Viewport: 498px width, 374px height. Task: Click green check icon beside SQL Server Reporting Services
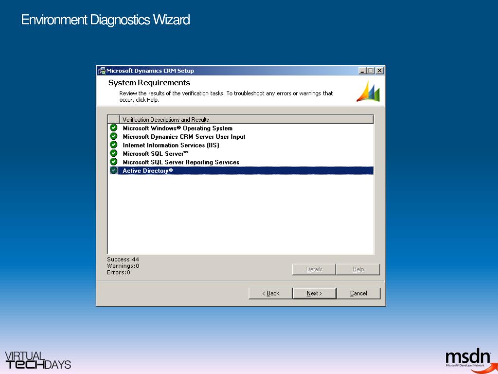click(114, 162)
